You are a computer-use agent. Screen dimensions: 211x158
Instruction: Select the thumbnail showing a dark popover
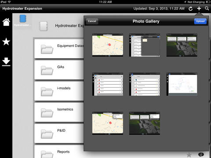(x=145, y=45)
